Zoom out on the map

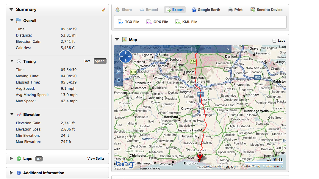tap(119, 80)
